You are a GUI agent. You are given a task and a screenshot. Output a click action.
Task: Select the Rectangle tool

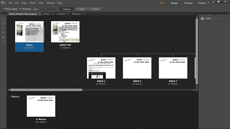click(3, 32)
